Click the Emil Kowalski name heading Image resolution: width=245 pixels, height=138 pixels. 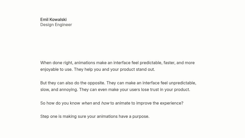pyautogui.click(x=53, y=20)
